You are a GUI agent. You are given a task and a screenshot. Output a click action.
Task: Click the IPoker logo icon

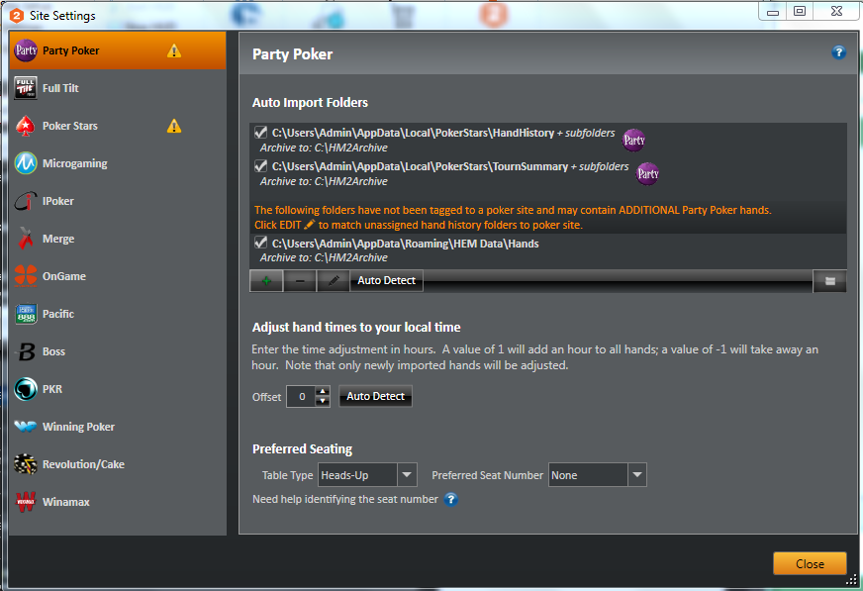[26, 201]
